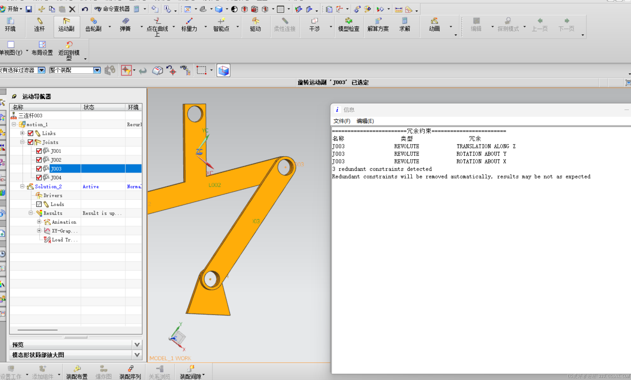This screenshot has width=631, height=380.
Task: Click the 名称 column header
Action: 45,107
